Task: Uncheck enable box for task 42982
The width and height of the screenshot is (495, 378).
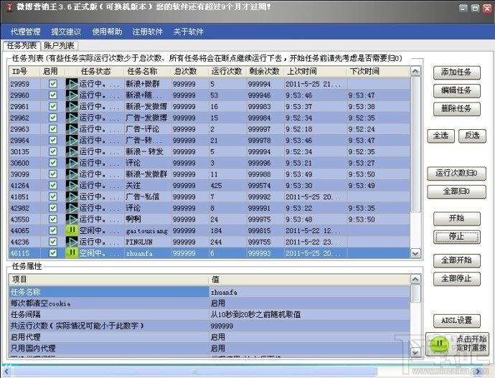Action: [x=53, y=208]
